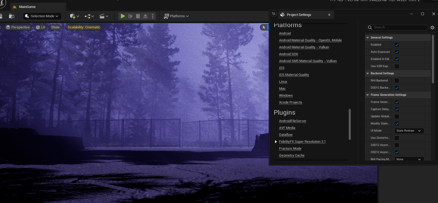
Task: Open the Cinematics clapperboard icon menu
Action: [104, 16]
